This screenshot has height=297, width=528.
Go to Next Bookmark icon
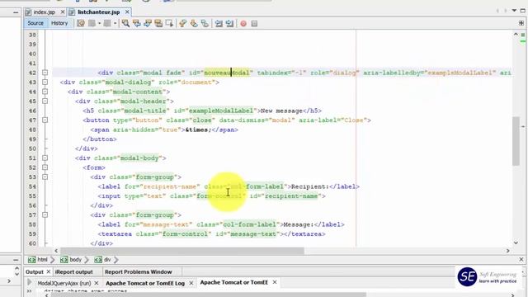(194, 23)
